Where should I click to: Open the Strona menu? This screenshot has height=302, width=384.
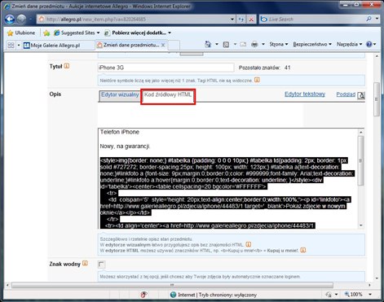(279, 44)
